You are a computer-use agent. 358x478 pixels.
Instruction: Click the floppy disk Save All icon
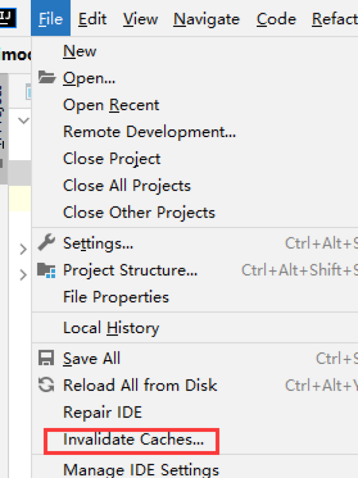pyautogui.click(x=47, y=358)
